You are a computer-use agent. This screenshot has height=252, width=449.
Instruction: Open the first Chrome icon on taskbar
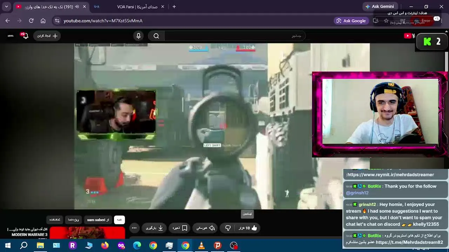tap(153, 246)
